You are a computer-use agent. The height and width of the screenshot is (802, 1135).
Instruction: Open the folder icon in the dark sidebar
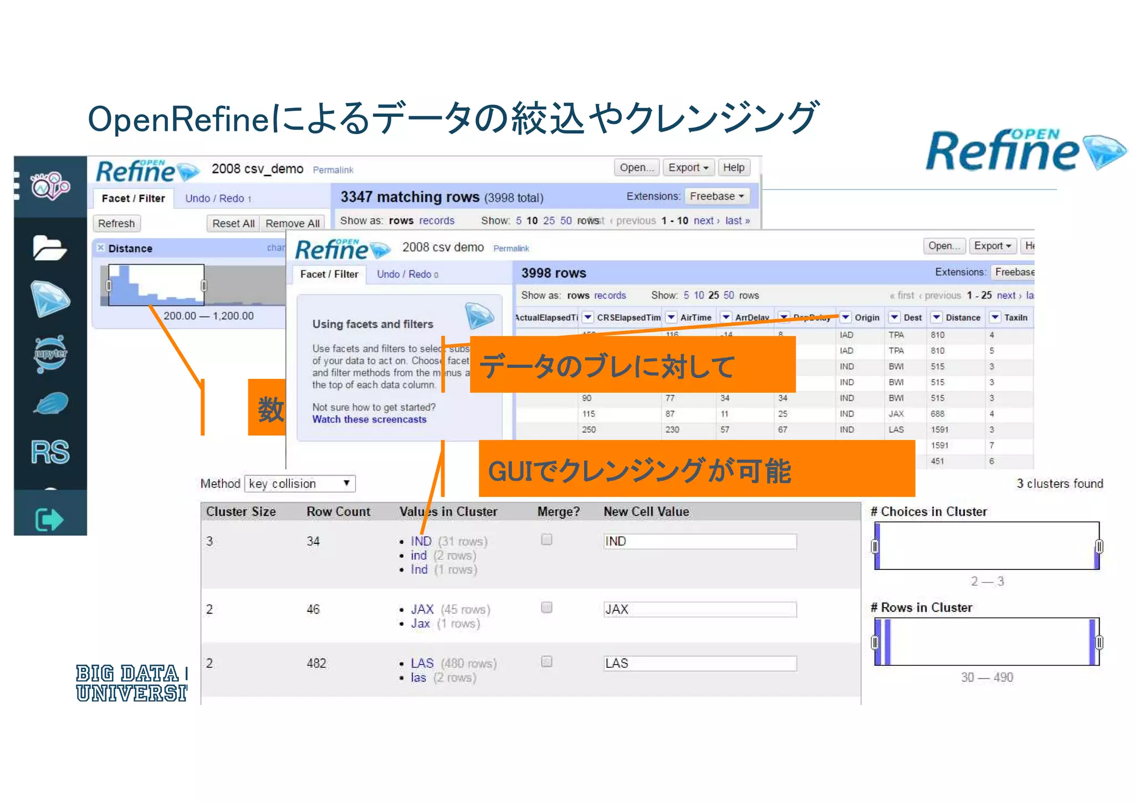[x=49, y=247]
